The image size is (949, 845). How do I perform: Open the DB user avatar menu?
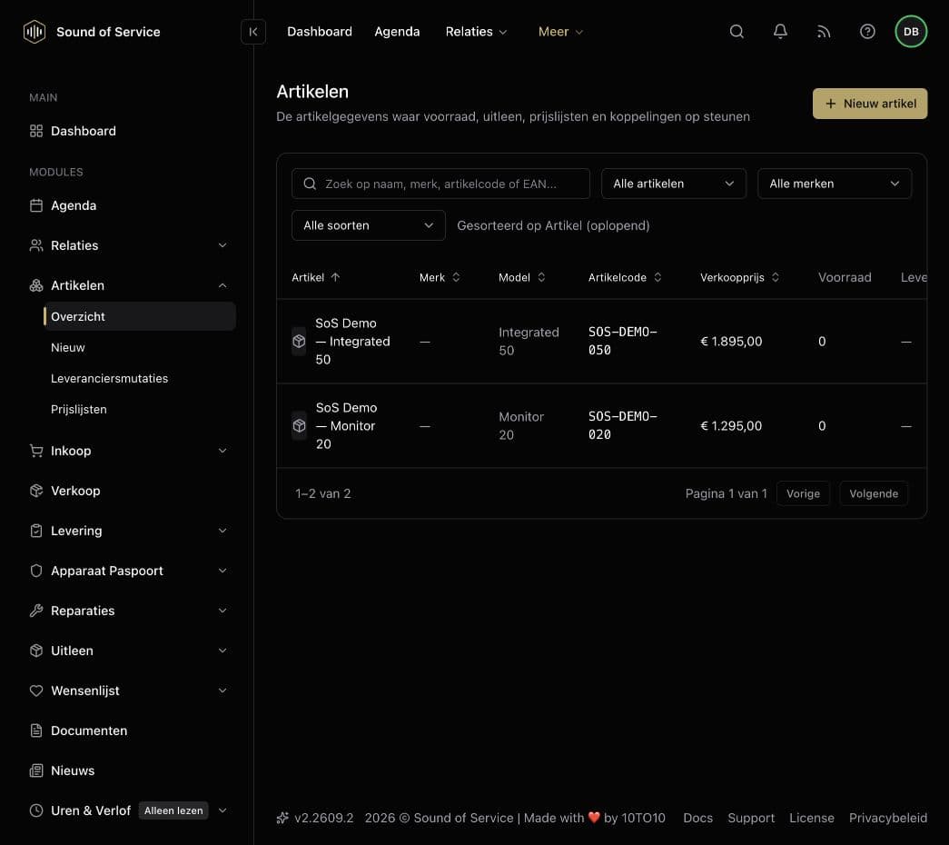pos(911,32)
